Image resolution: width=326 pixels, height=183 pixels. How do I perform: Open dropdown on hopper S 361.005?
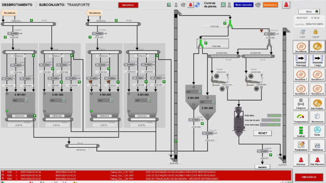[x=200, y=91]
